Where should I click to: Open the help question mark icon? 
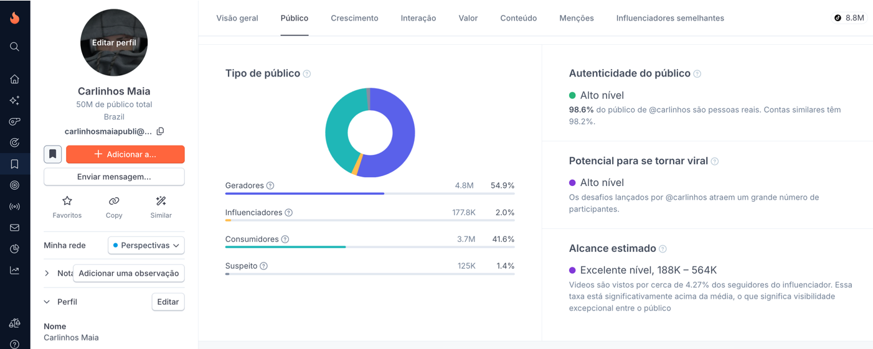click(x=14, y=344)
